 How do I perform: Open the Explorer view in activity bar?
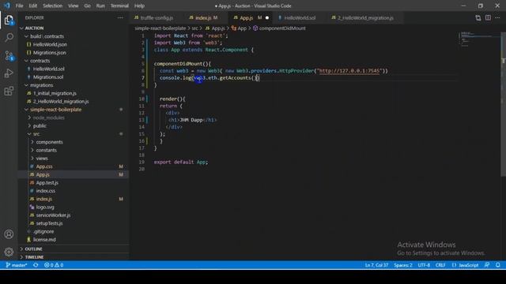(x=9, y=20)
